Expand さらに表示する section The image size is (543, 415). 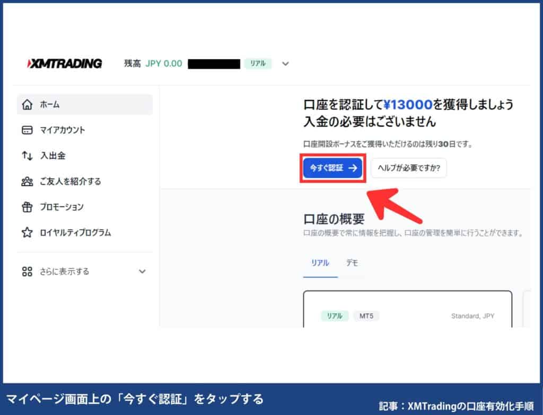coord(84,272)
